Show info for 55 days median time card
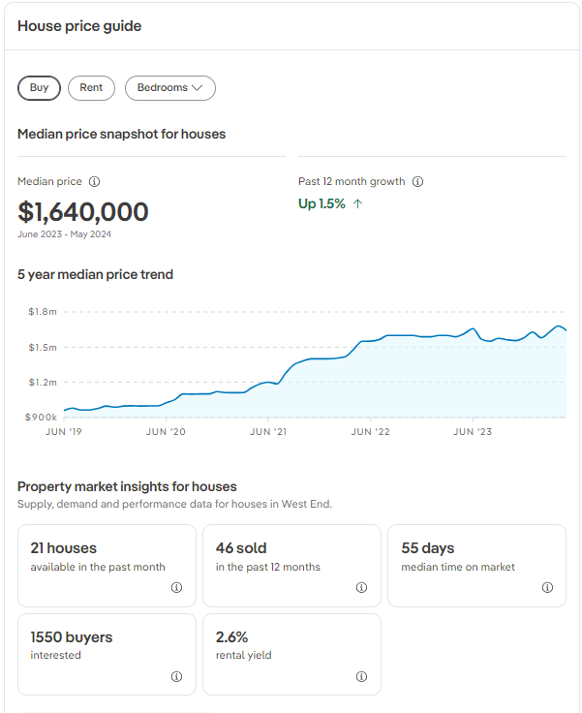582x713 pixels. click(547, 588)
